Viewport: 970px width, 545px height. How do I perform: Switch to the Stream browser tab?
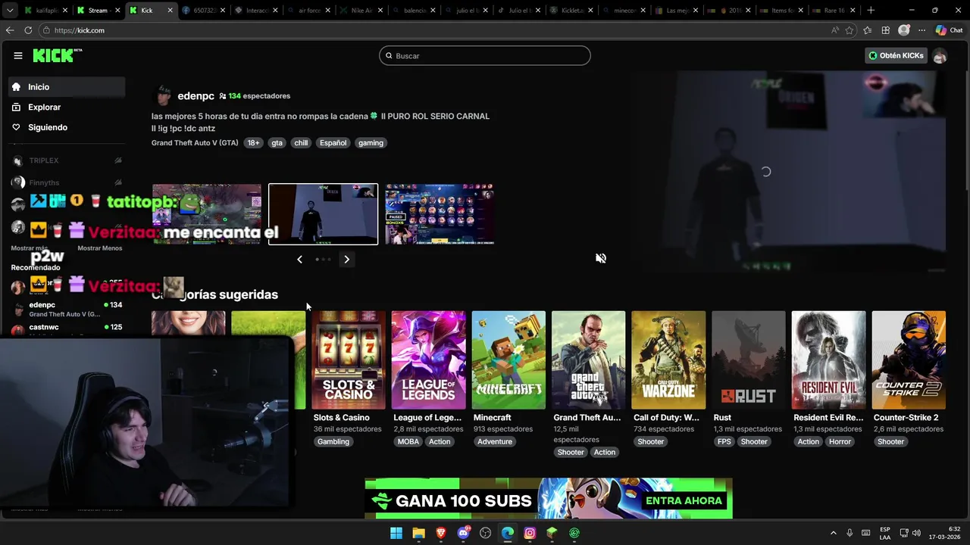tap(99, 11)
